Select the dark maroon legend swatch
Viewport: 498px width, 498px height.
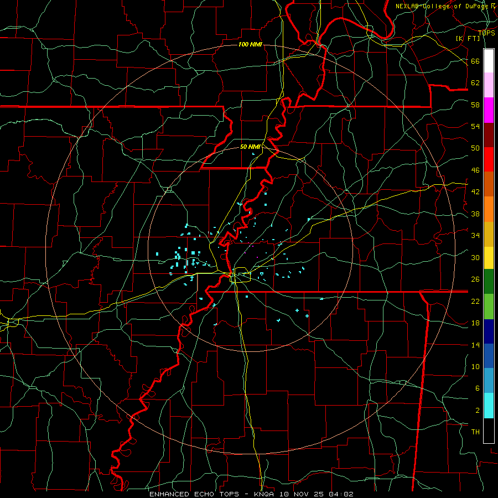point(489,134)
